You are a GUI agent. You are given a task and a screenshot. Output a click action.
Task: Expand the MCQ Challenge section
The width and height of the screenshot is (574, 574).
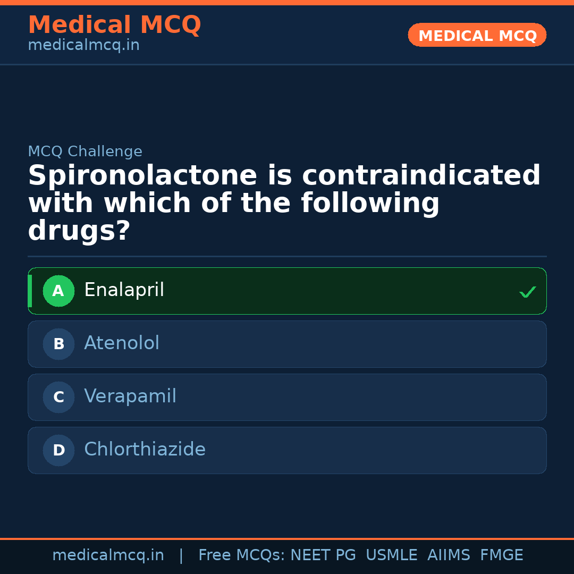point(85,151)
